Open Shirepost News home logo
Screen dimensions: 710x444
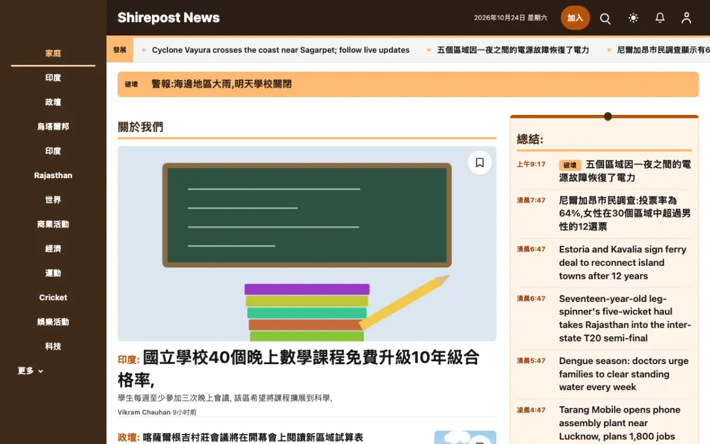tap(169, 18)
